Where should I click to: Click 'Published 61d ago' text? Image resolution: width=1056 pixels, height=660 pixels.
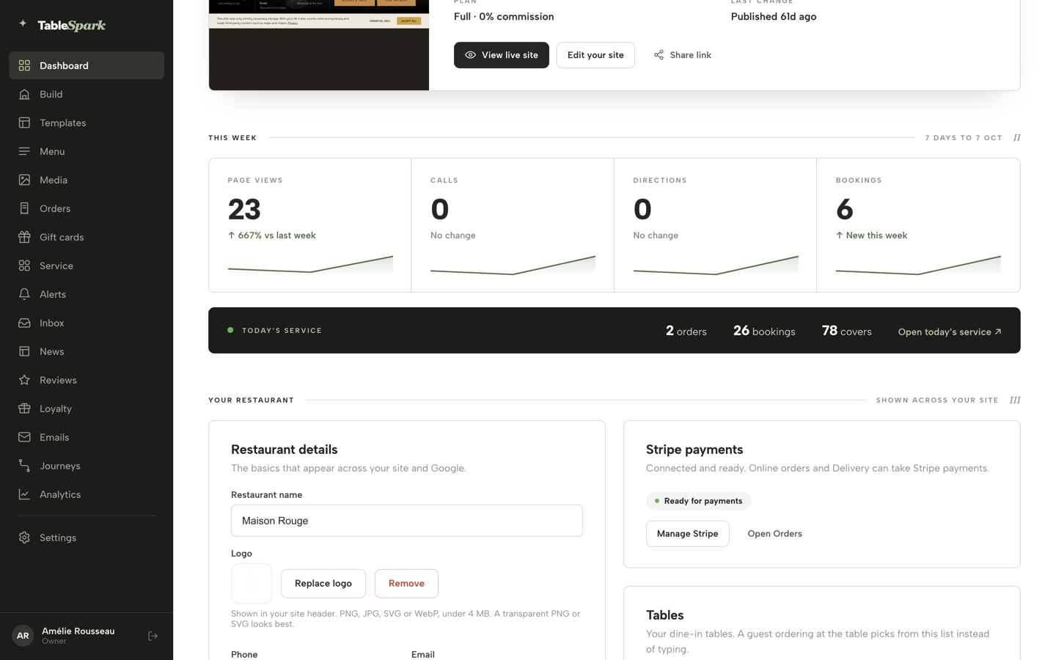click(774, 16)
